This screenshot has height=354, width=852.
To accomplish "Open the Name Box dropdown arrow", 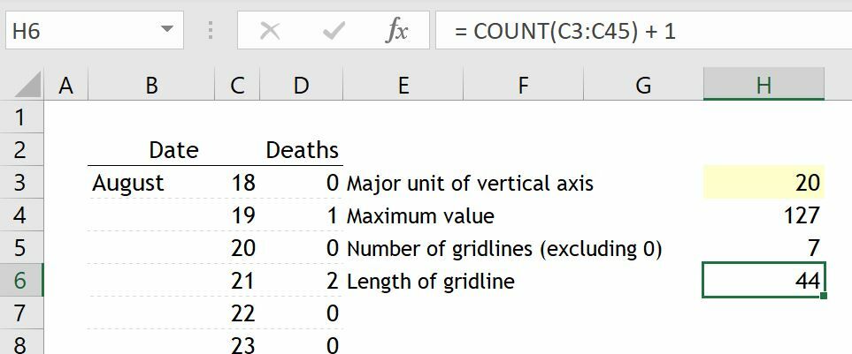I will (x=166, y=31).
